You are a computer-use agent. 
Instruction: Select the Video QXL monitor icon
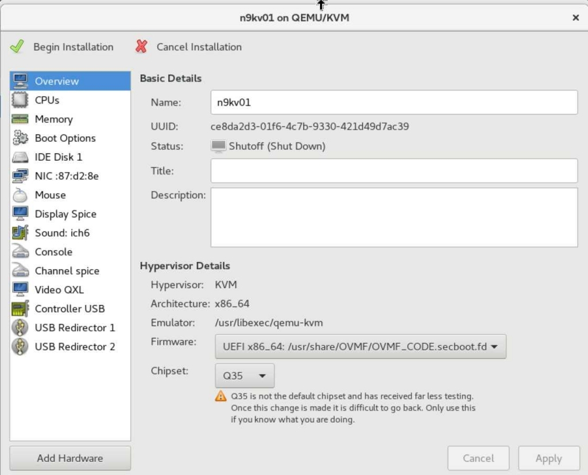20,289
